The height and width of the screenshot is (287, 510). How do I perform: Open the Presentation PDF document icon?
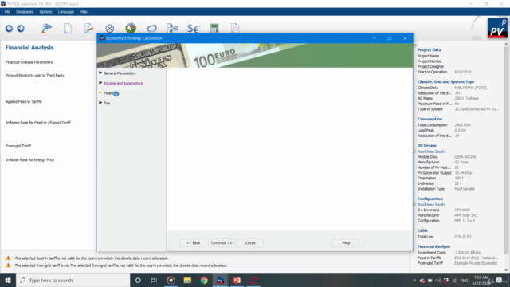235,29
